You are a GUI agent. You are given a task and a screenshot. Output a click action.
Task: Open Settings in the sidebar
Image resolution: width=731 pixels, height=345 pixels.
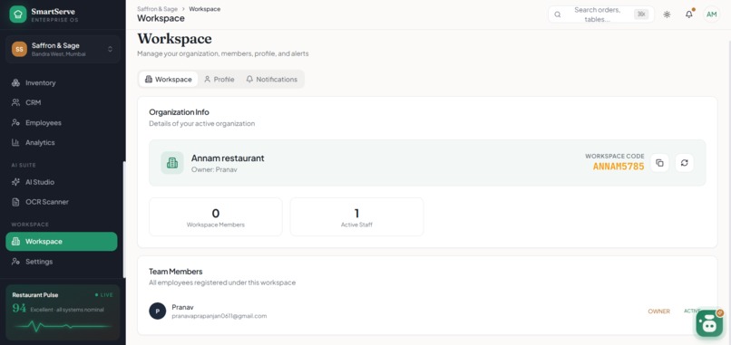(x=62, y=262)
